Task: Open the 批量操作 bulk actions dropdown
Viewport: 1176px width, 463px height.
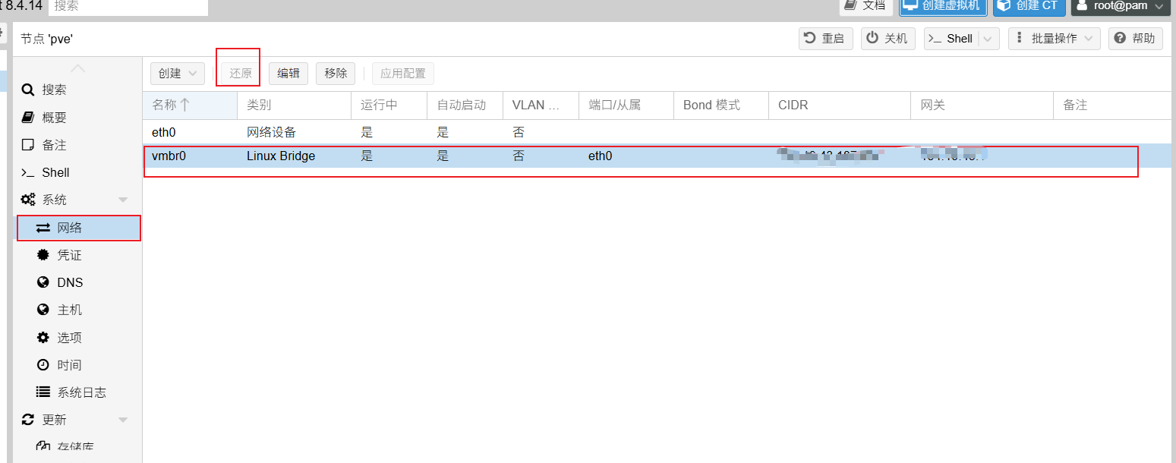Action: tap(1054, 39)
